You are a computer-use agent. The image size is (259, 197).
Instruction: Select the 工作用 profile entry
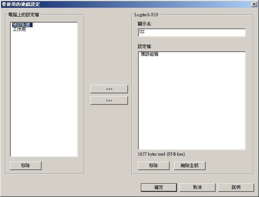[19, 30]
